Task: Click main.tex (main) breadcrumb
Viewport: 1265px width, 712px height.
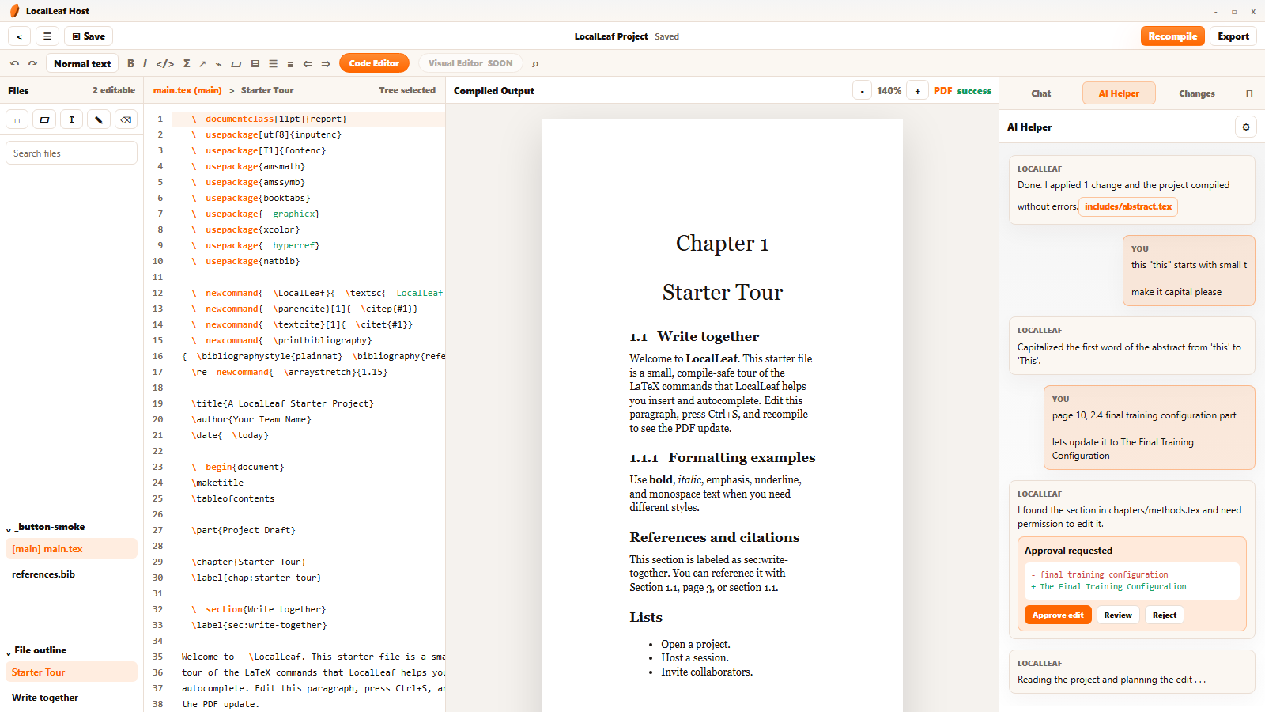Action: pos(187,90)
